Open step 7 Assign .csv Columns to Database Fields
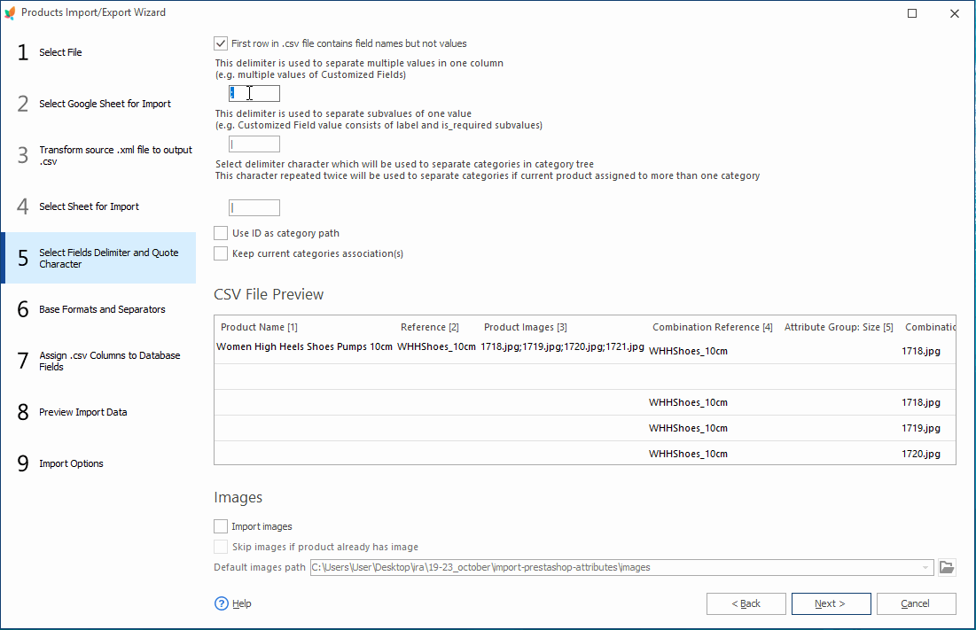Image resolution: width=976 pixels, height=630 pixels. pyautogui.click(x=98, y=361)
